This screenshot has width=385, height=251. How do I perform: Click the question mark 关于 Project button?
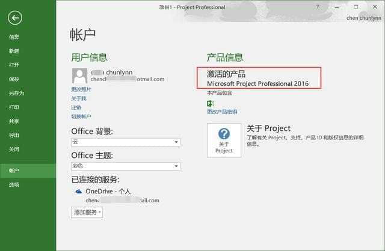tap(224, 140)
